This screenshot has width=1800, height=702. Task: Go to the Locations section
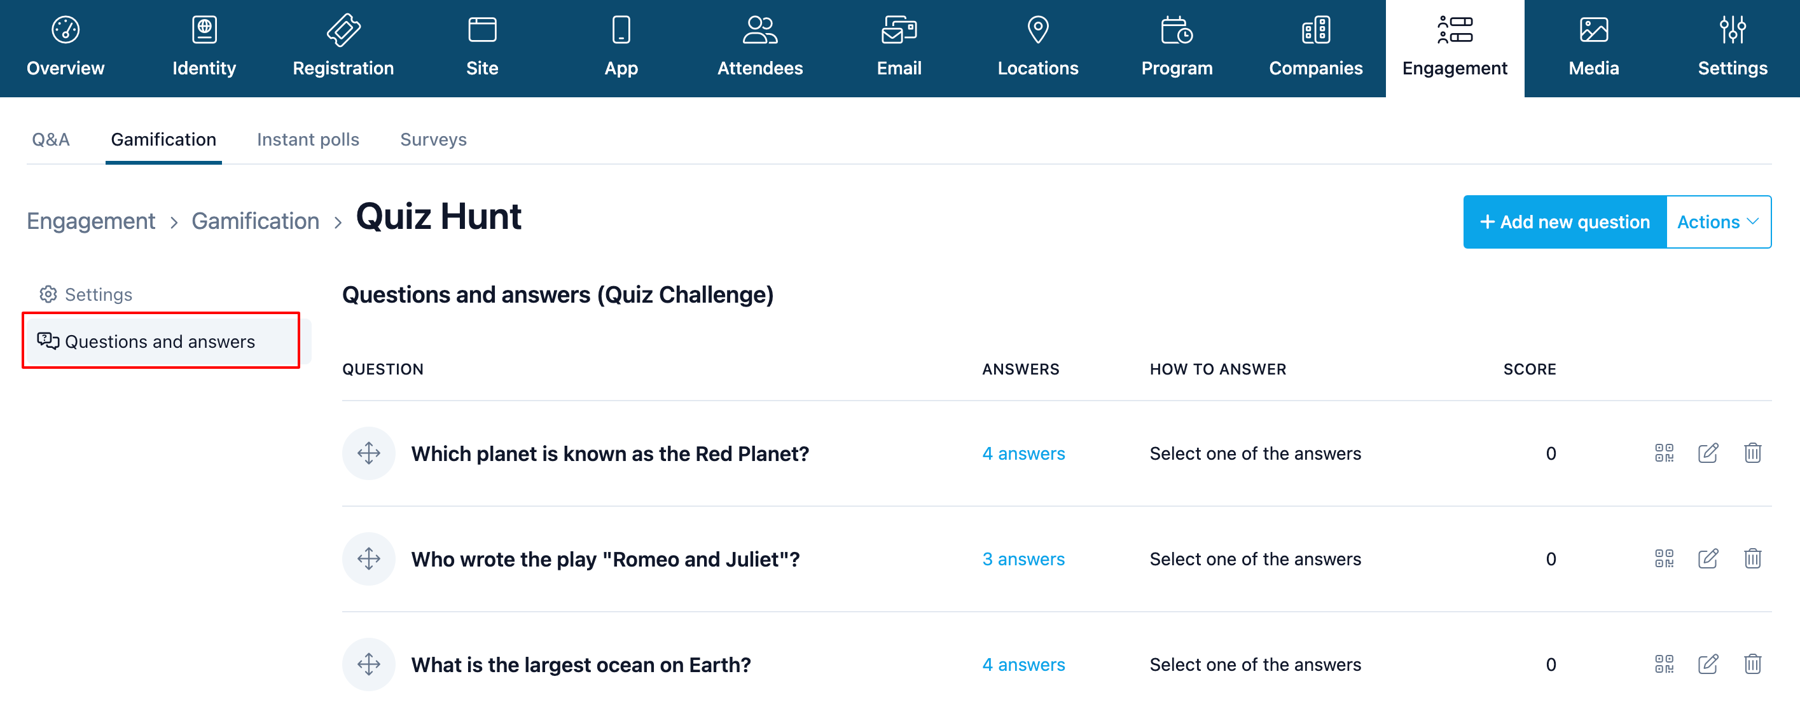tap(1037, 48)
